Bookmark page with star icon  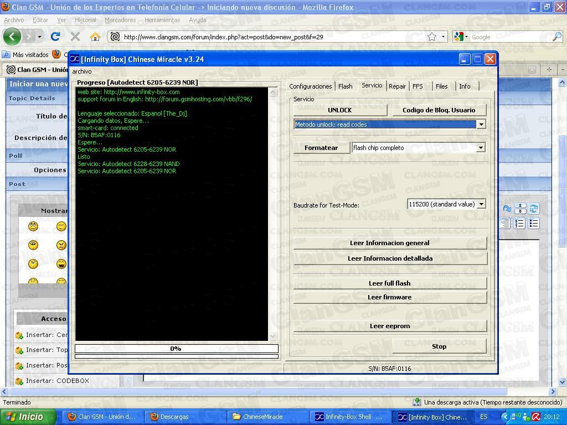[432, 37]
